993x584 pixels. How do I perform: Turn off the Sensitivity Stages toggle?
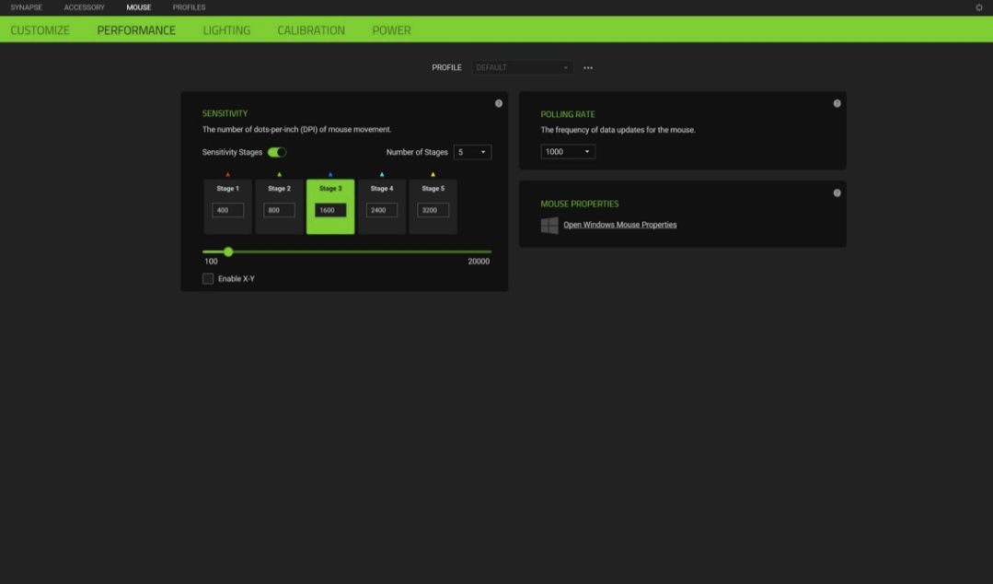277,152
